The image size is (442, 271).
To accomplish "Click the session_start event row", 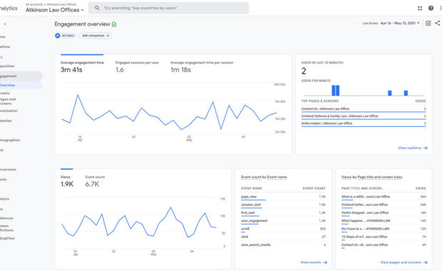I will coord(283,205).
